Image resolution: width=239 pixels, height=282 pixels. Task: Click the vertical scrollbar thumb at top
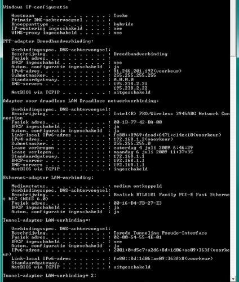233,28
